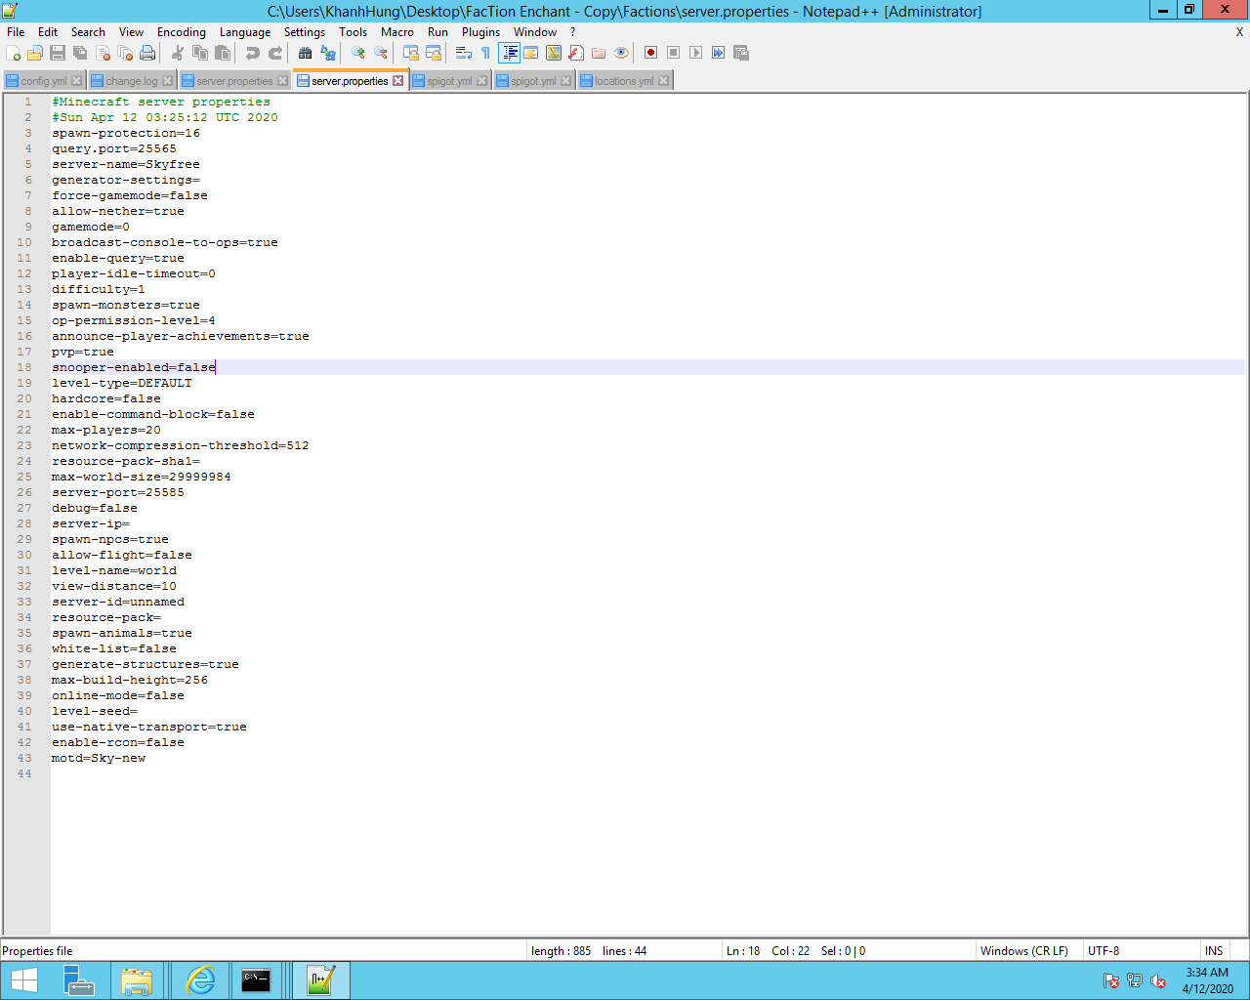
Task: Open the Plugins menu
Action: pyautogui.click(x=480, y=32)
